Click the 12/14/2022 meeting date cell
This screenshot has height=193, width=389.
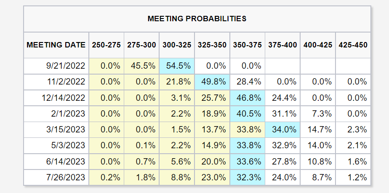(56, 98)
